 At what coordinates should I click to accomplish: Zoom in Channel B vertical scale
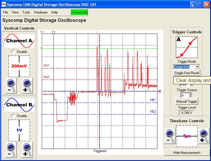[x=27, y=149]
